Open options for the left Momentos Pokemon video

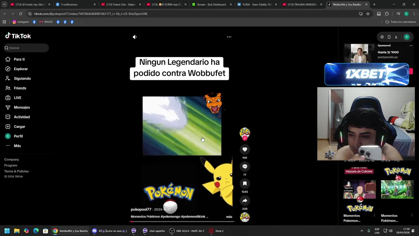point(374,215)
